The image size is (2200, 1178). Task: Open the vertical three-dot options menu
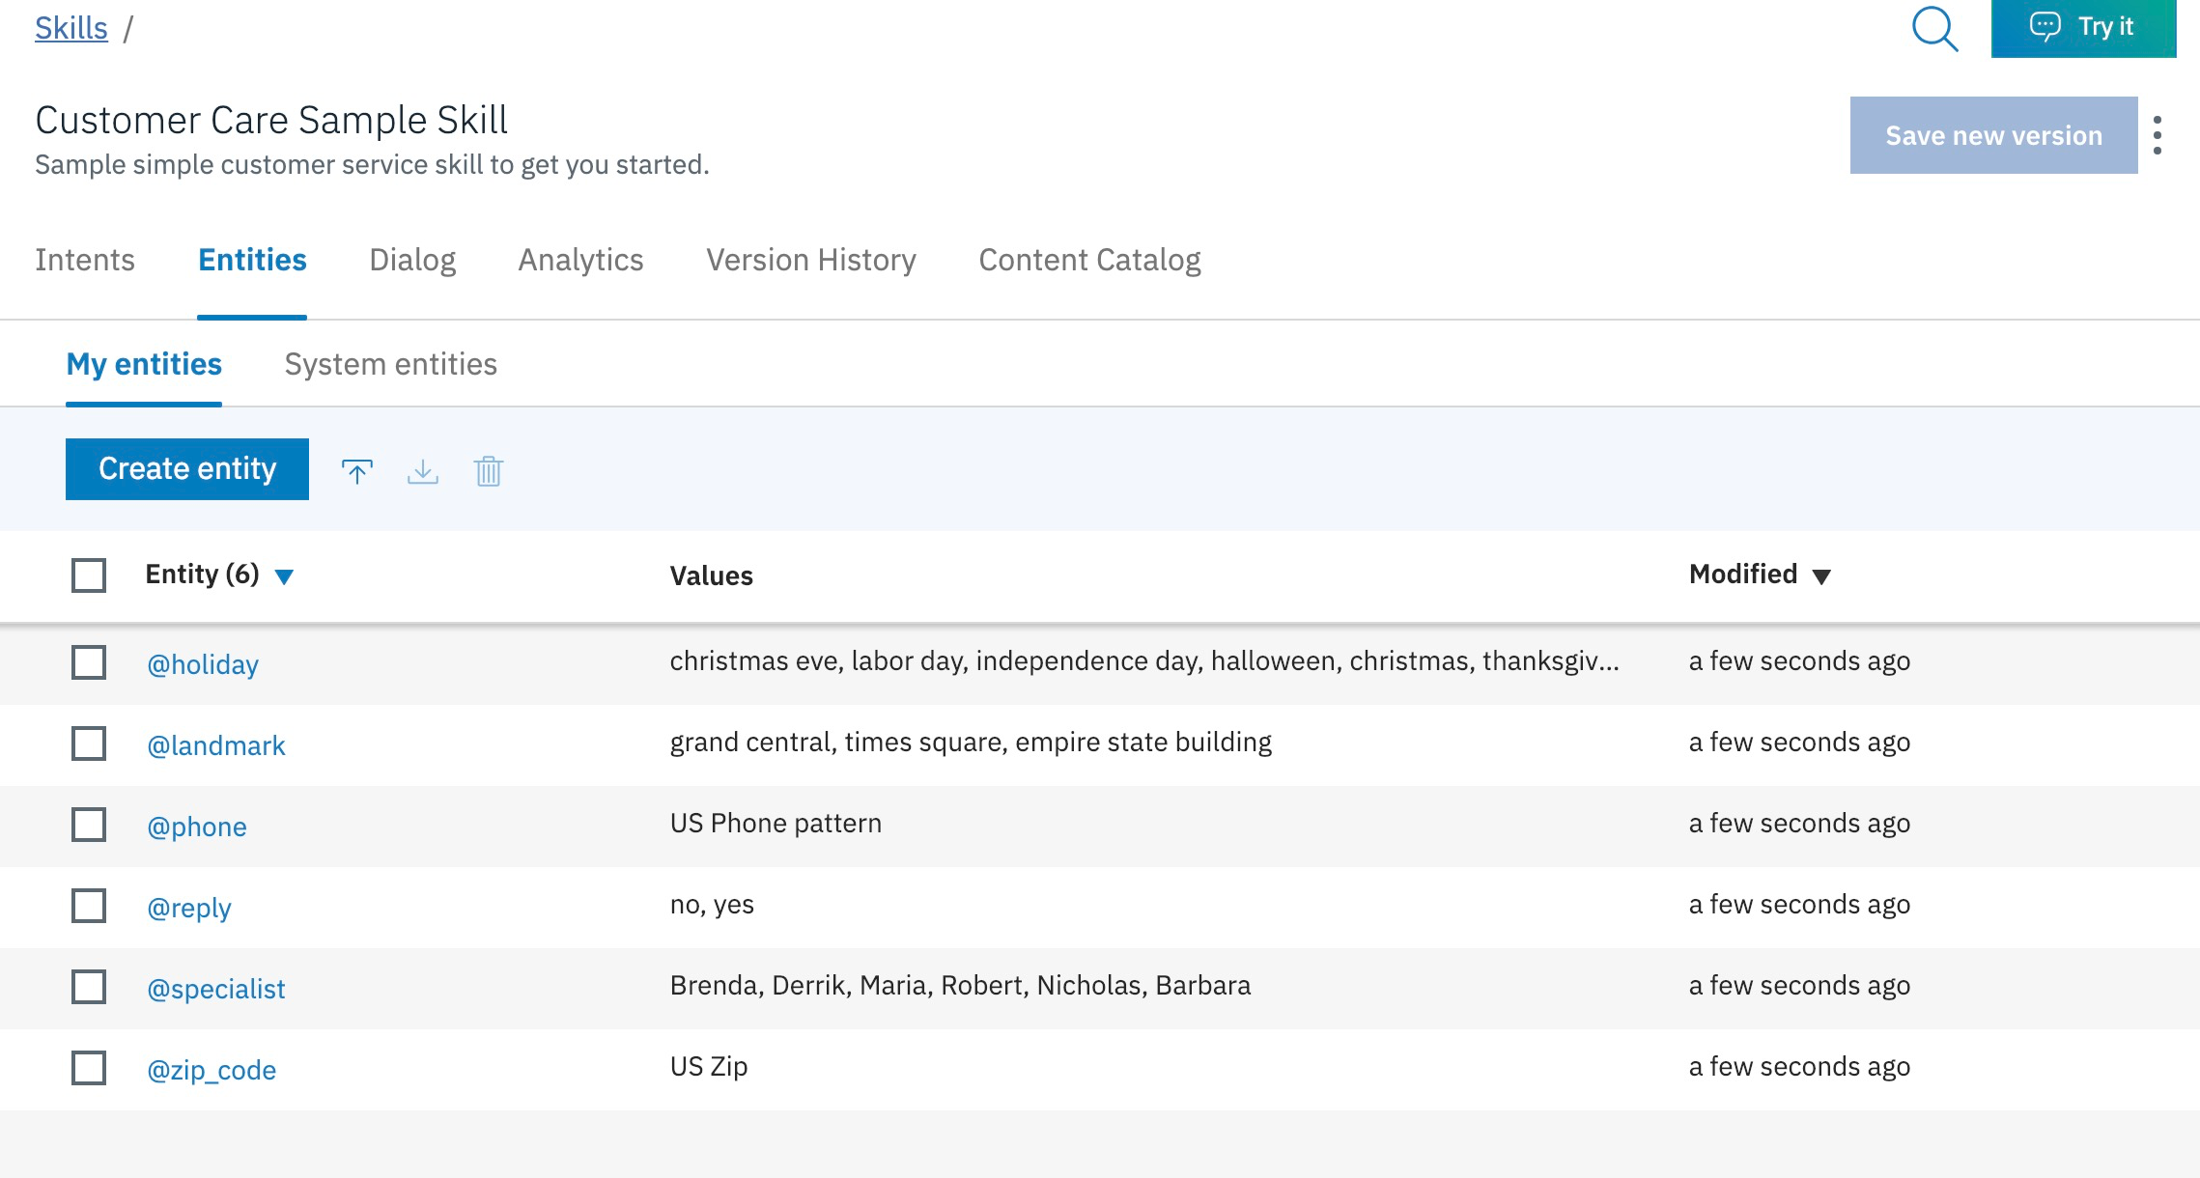coord(2157,135)
